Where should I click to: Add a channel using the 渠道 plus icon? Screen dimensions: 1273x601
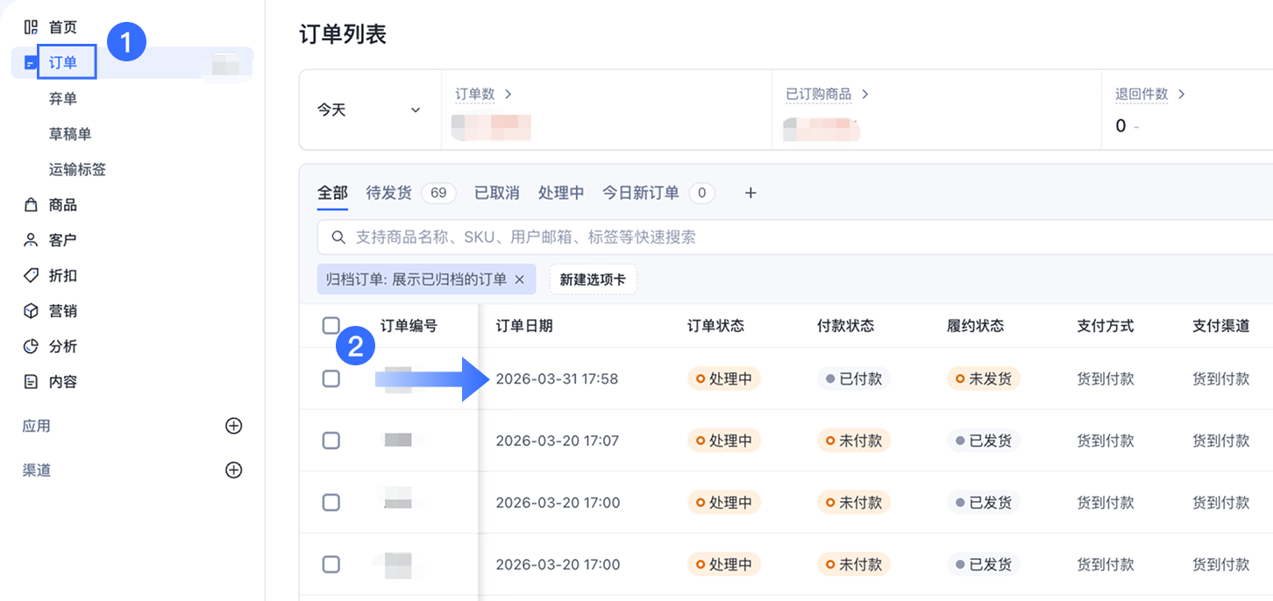click(x=234, y=470)
